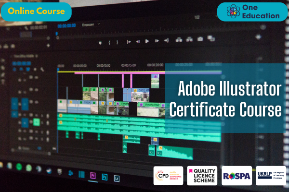Screen dimensions: 289x192
Task: Click the Step Forward one frame button
Action: tap(158, 42)
